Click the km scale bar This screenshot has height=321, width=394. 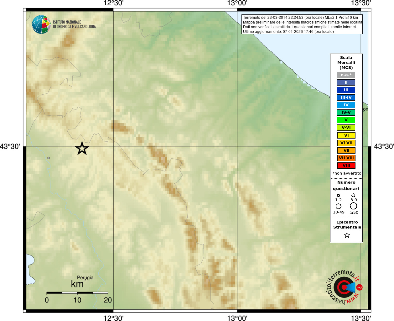pyautogui.click(x=77, y=293)
